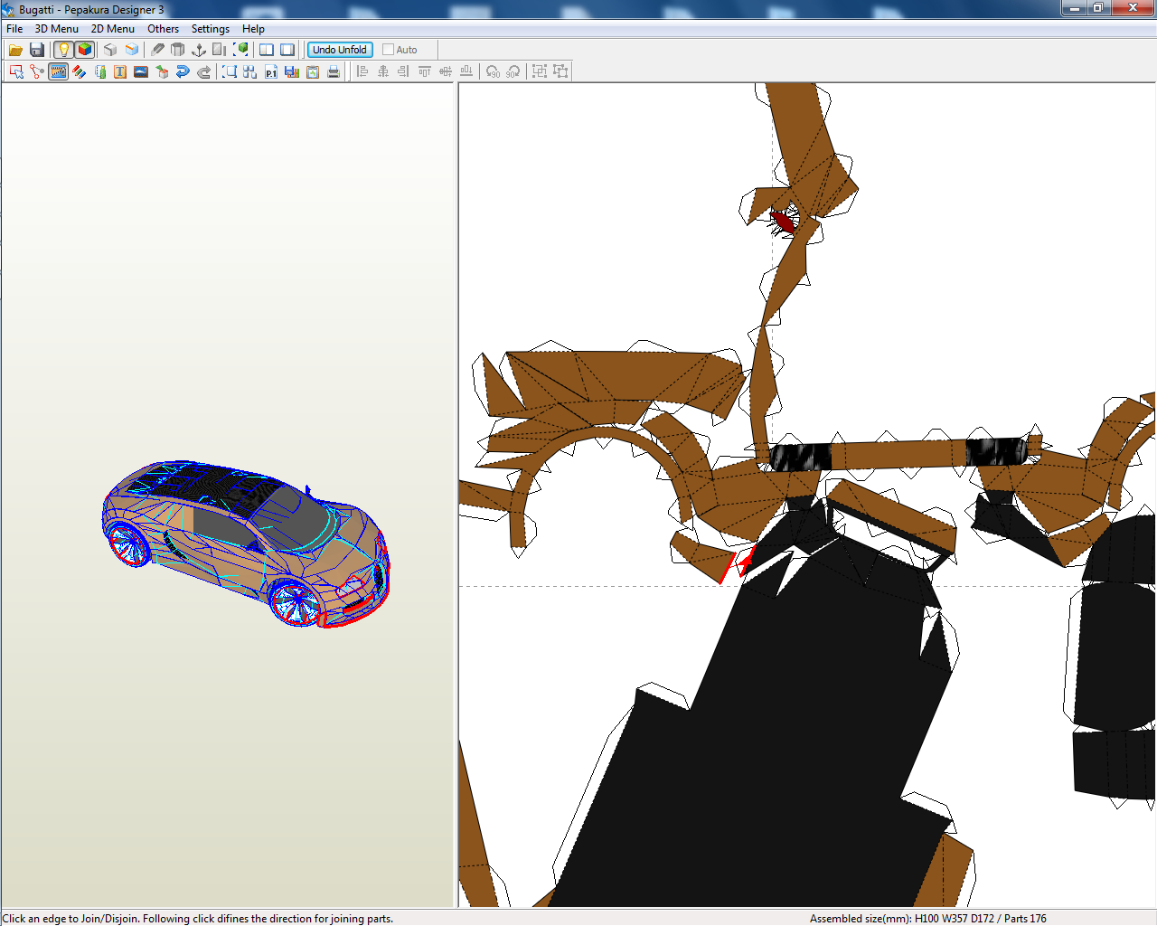Save the project with the disk icon
The height and width of the screenshot is (926, 1157).
point(37,49)
